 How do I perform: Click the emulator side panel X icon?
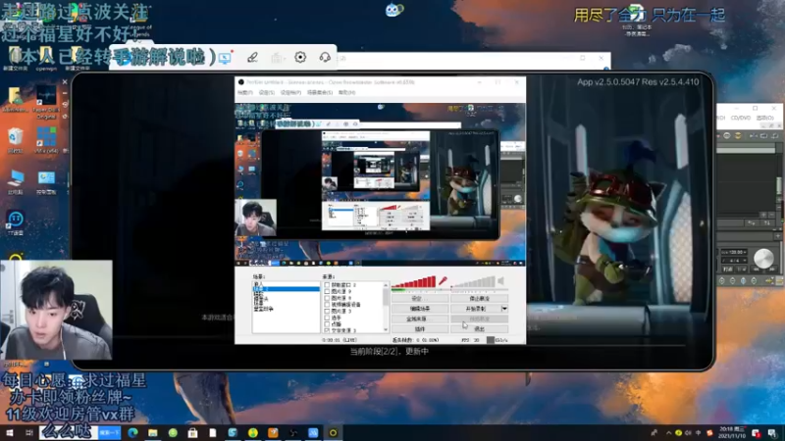point(65,81)
